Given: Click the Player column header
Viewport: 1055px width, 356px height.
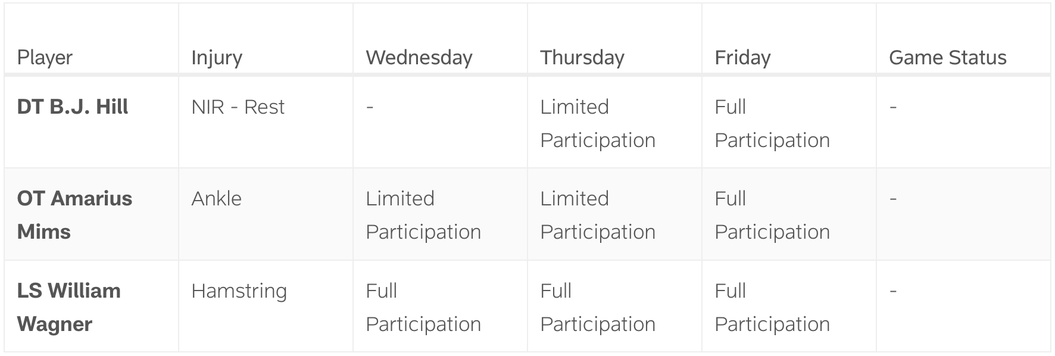Looking at the screenshot, I should (x=45, y=58).
